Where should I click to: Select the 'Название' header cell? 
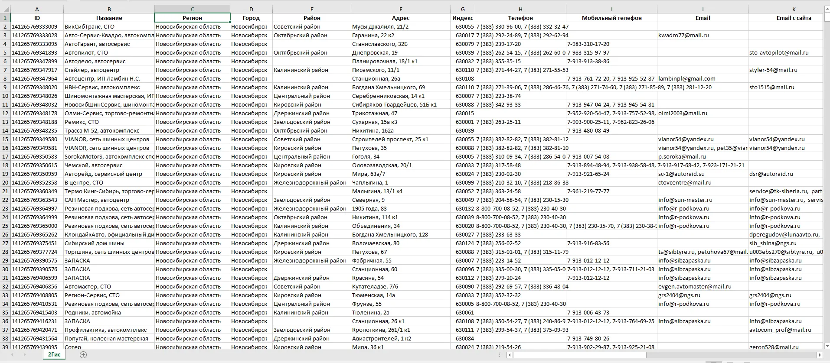pos(109,18)
